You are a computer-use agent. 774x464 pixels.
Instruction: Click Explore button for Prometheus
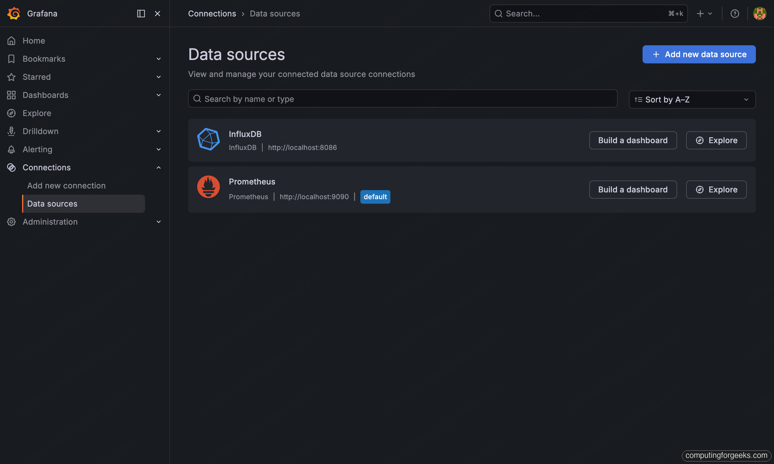point(716,190)
